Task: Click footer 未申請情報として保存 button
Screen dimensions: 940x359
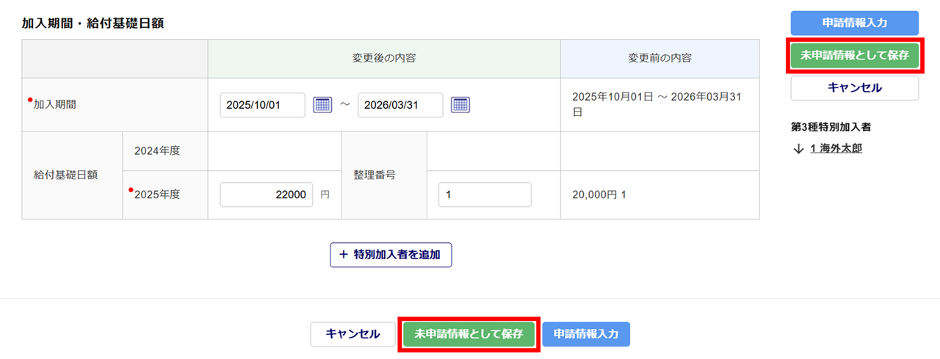Action: pos(469,334)
